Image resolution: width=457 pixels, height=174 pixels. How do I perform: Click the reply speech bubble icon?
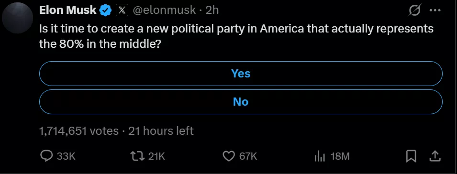(46, 156)
